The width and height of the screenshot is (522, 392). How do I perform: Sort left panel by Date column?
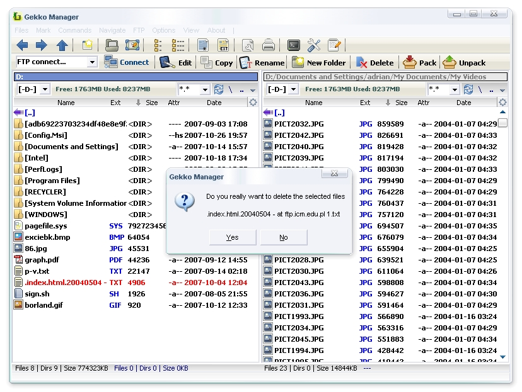[214, 103]
